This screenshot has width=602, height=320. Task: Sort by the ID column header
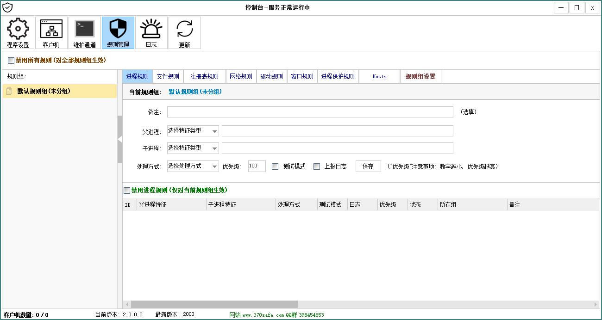tap(130, 204)
